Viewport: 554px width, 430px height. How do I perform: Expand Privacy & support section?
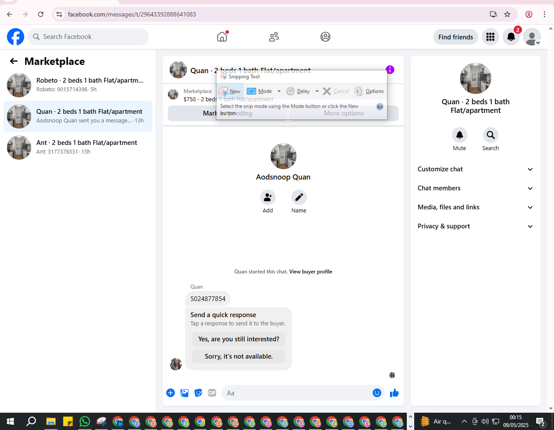click(476, 226)
